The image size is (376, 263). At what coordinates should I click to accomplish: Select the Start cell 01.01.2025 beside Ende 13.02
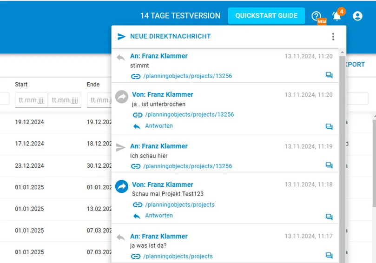29,209
